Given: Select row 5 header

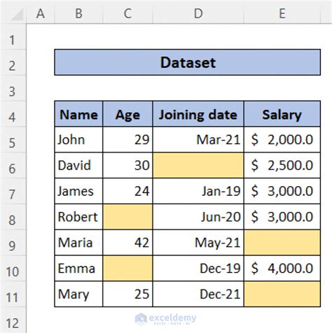Looking at the screenshot, I should [x=13, y=140].
